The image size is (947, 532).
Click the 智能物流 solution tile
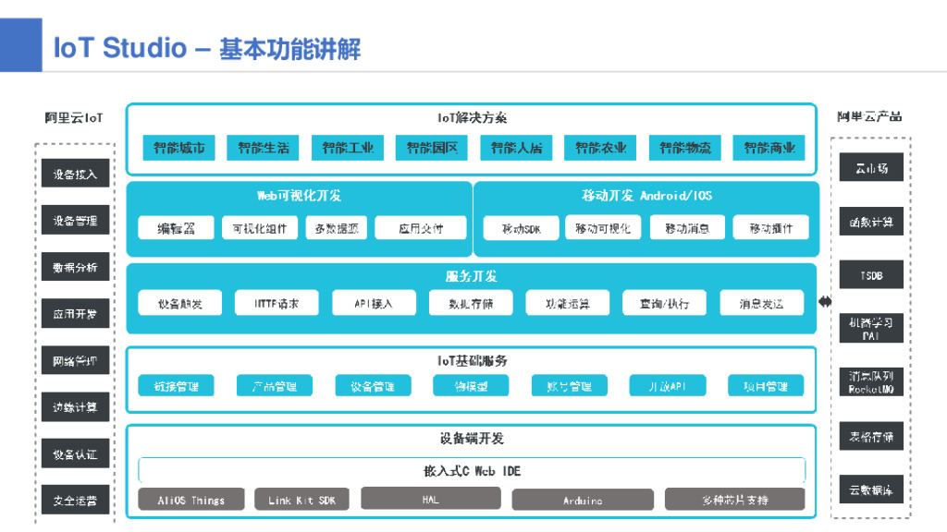click(x=685, y=148)
